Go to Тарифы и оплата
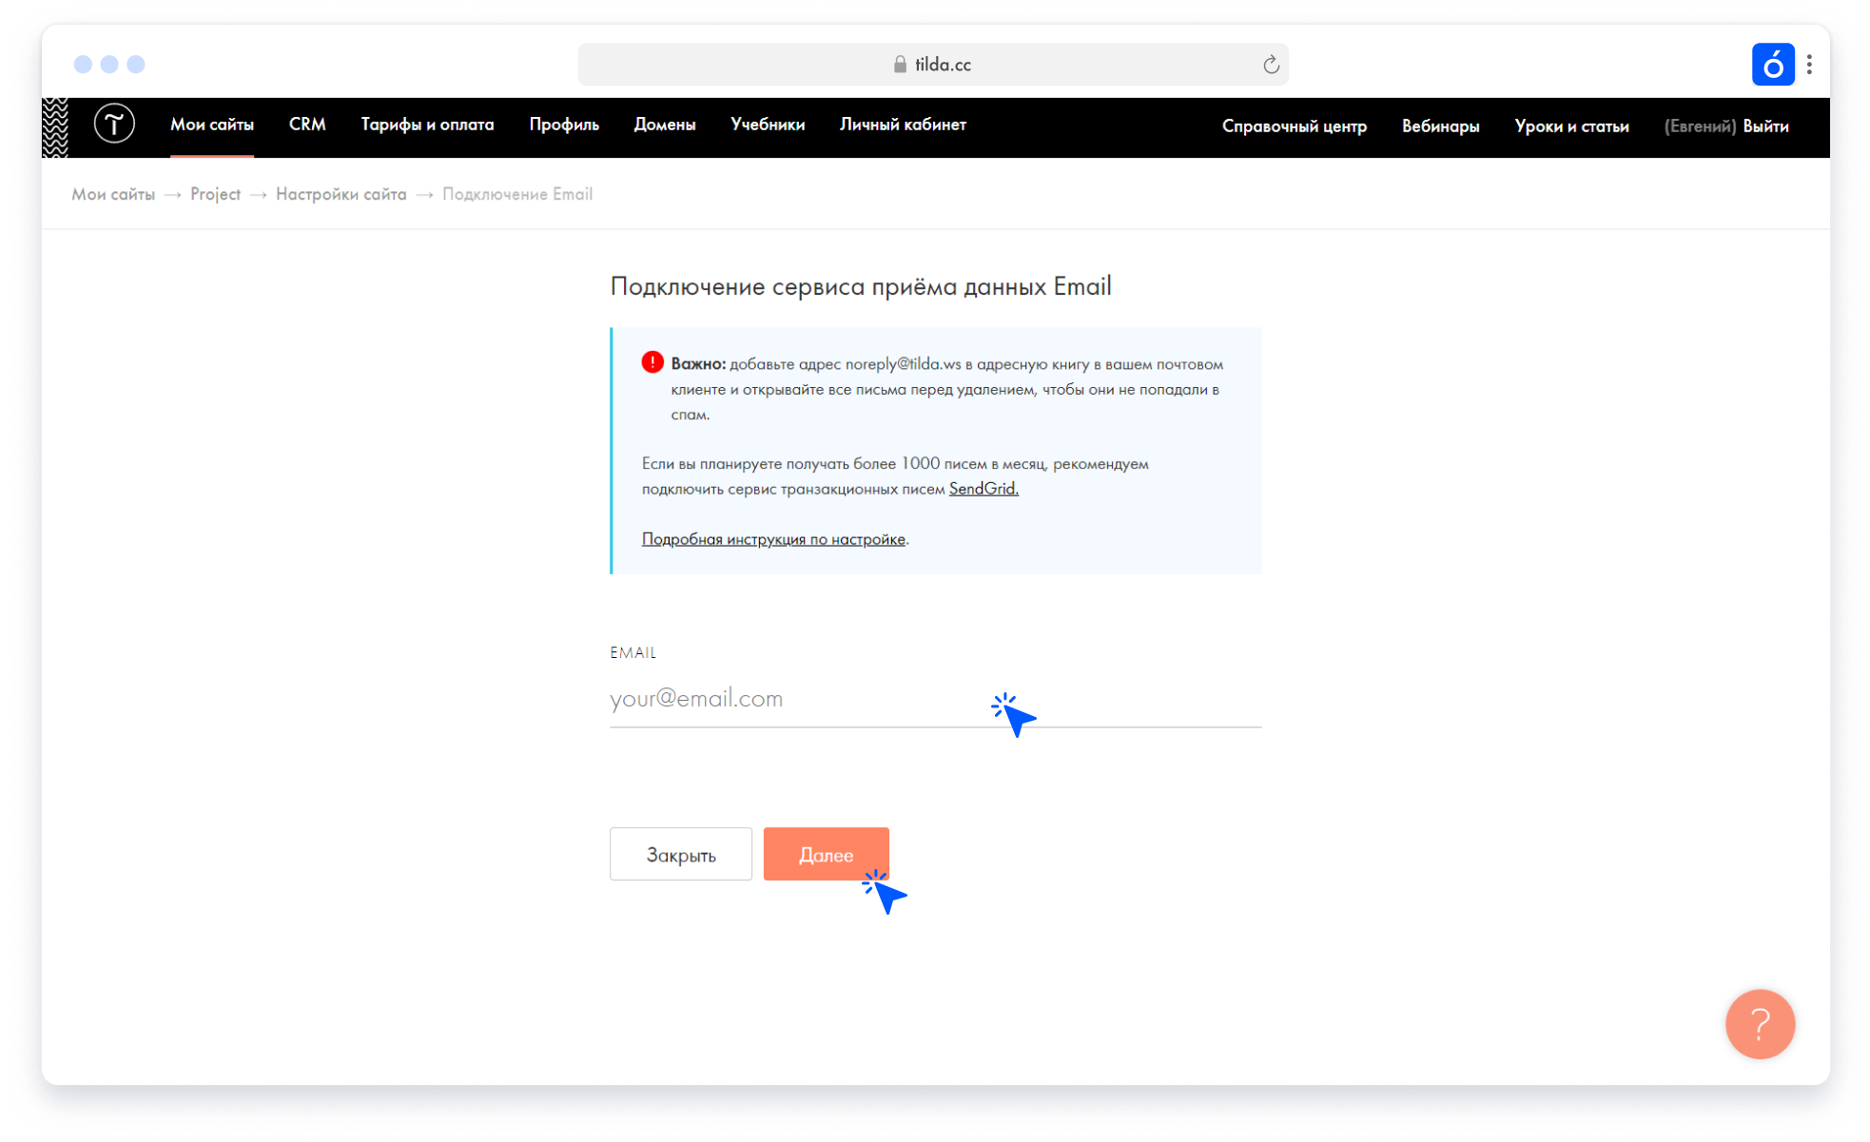1870x1142 pixels. tap(427, 125)
